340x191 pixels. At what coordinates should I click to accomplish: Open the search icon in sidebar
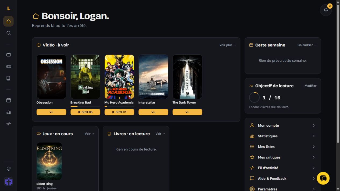(x=8, y=33)
